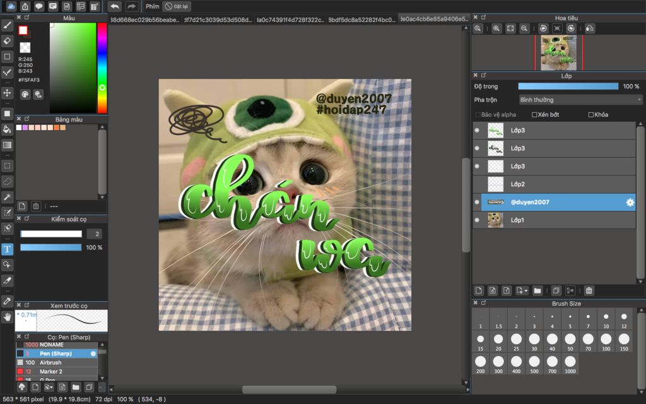
Task: Select the transparent color swatch
Action: [x=25, y=47]
